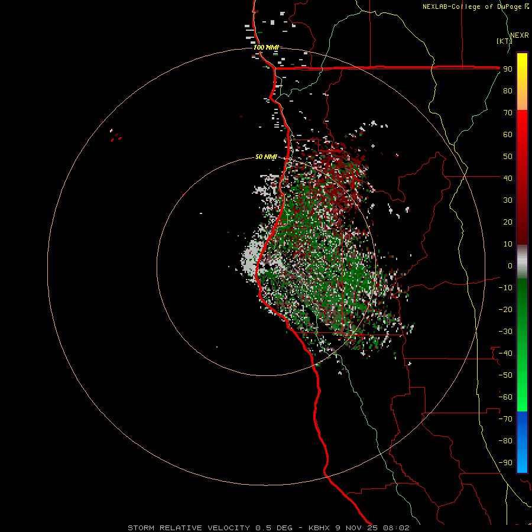Click the 50 value on velocity scale

[x=508, y=157]
